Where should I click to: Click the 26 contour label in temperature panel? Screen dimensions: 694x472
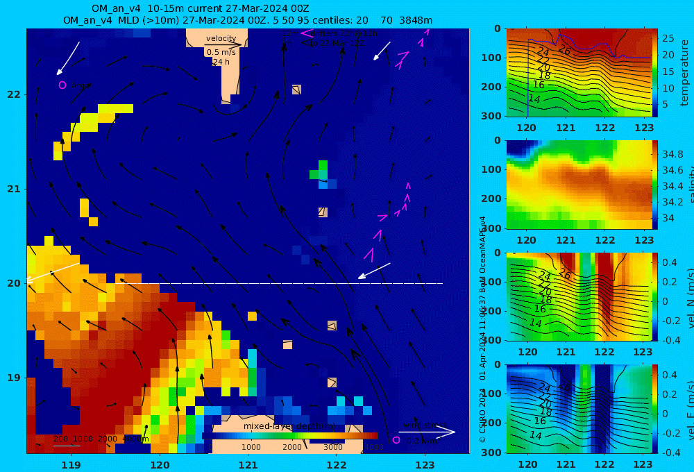tap(564, 50)
